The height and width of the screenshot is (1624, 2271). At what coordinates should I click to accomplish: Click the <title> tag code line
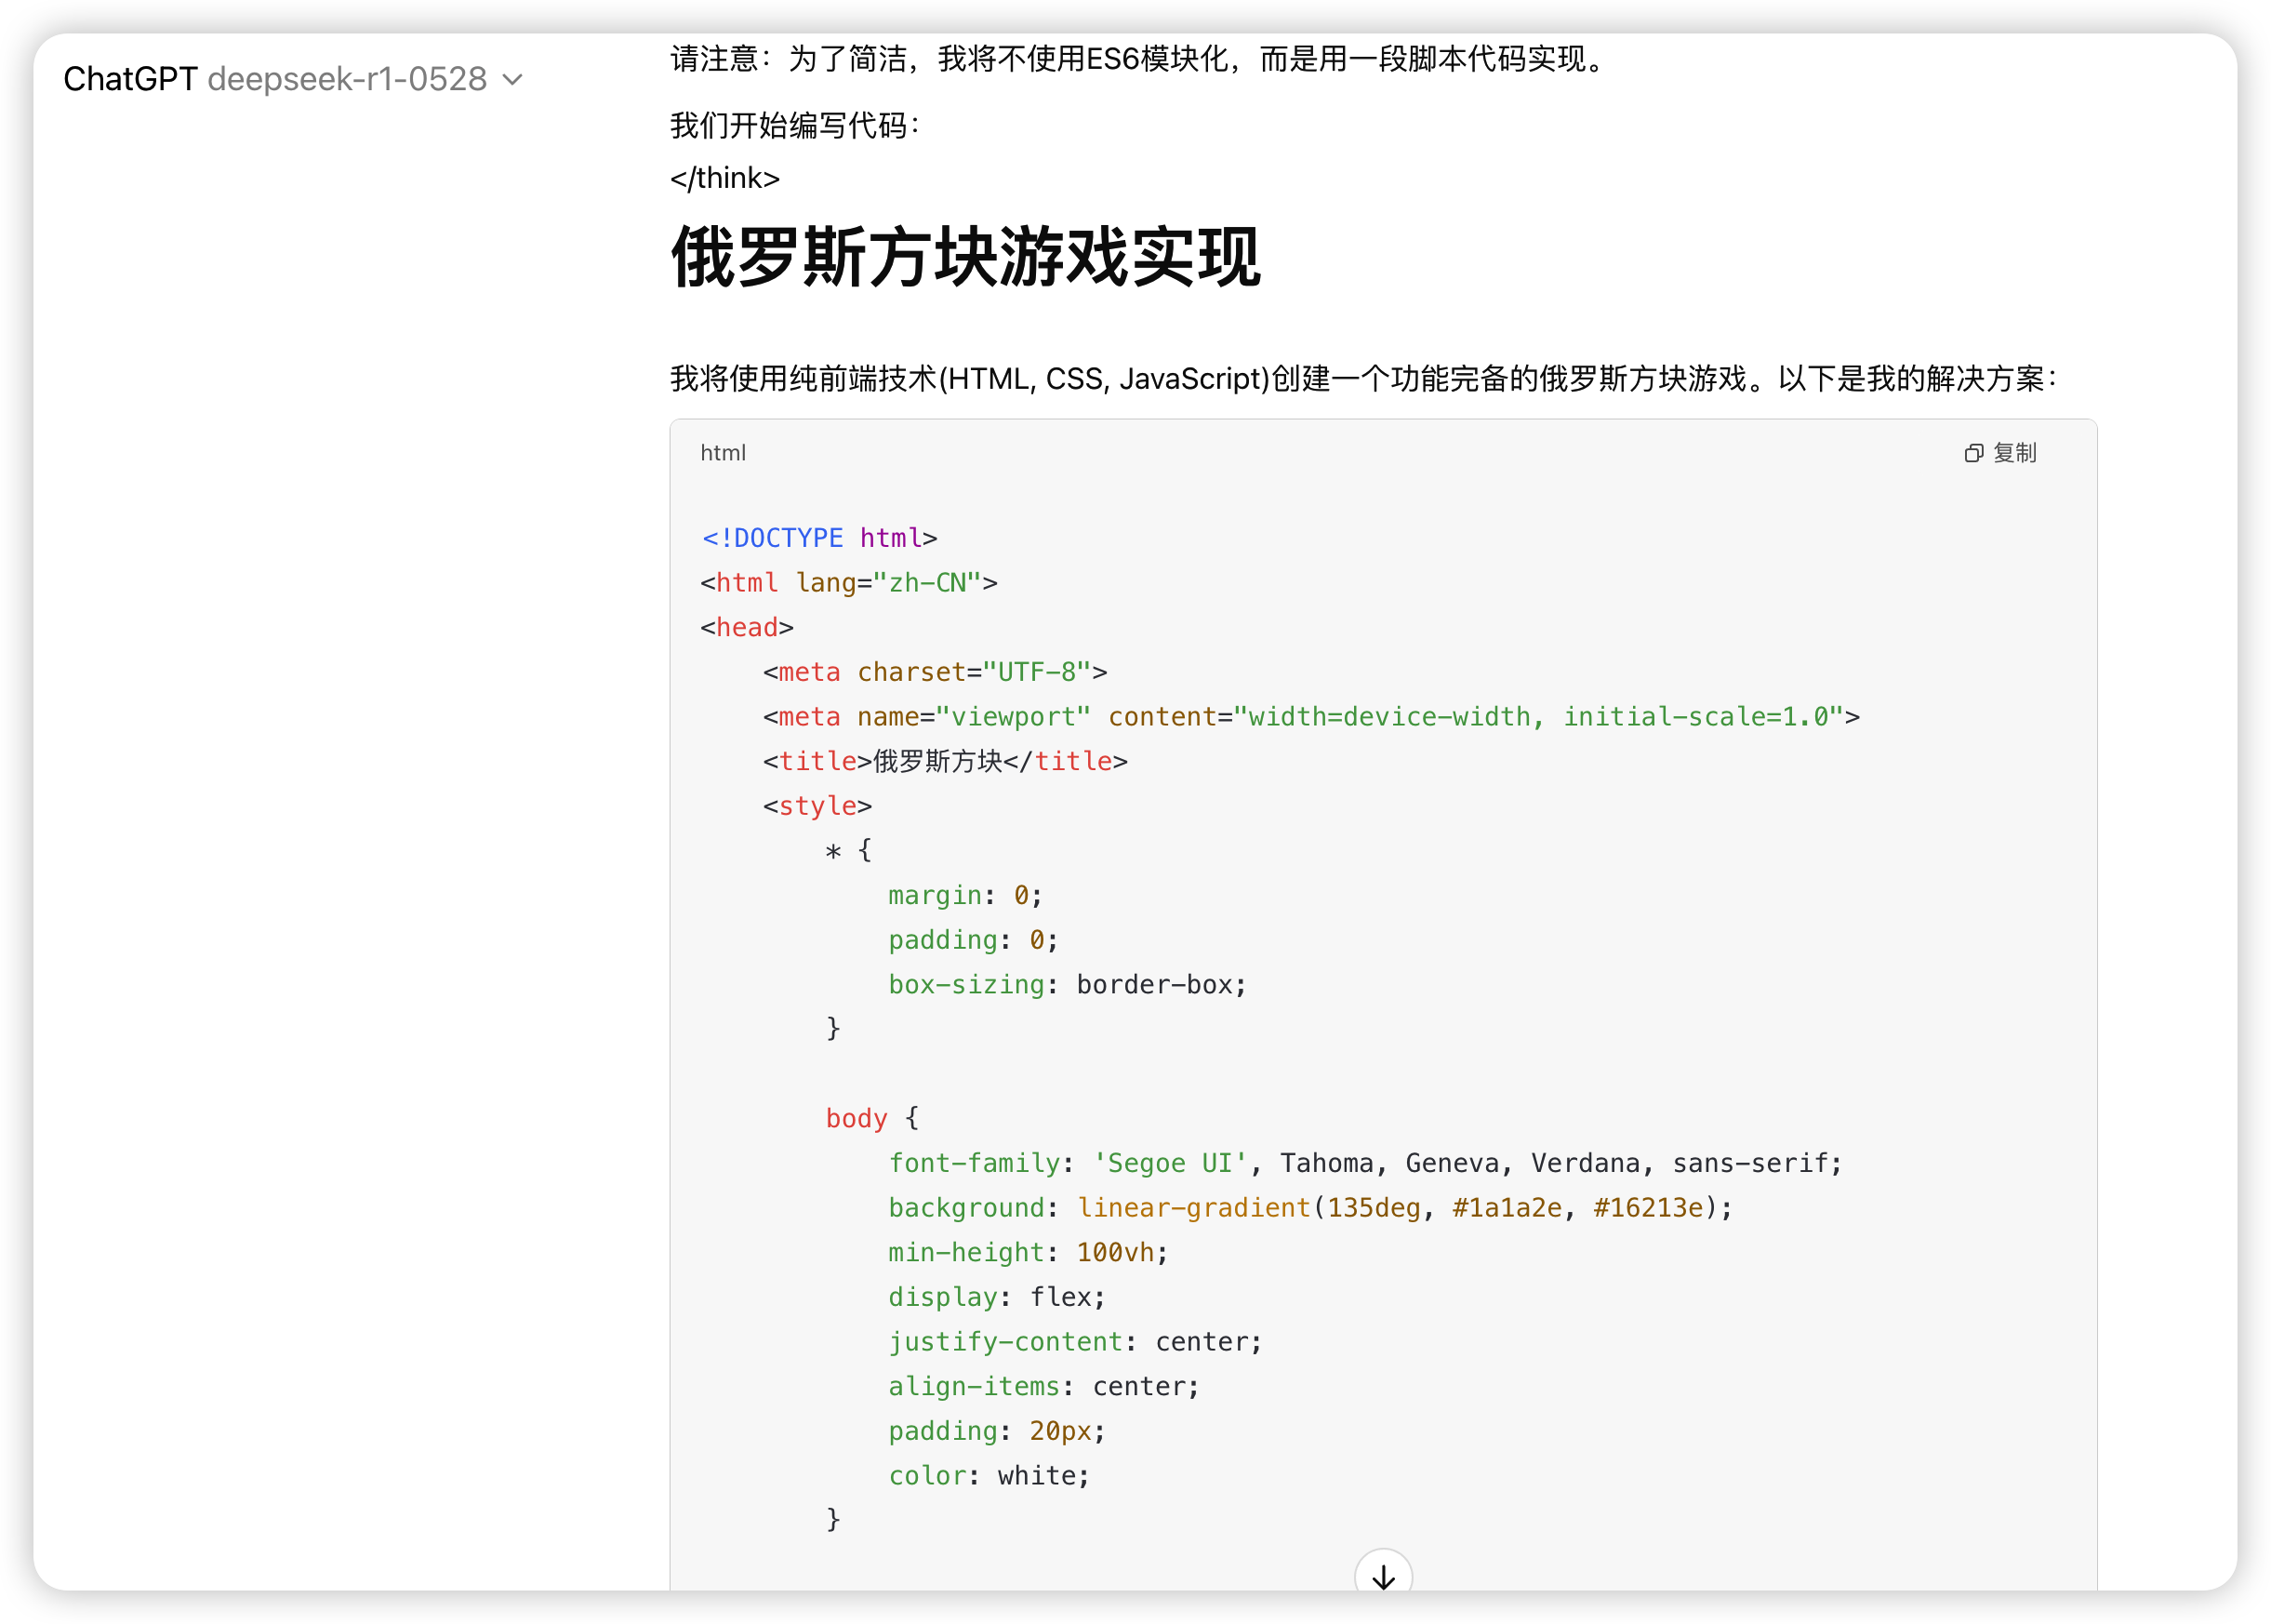(x=945, y=762)
